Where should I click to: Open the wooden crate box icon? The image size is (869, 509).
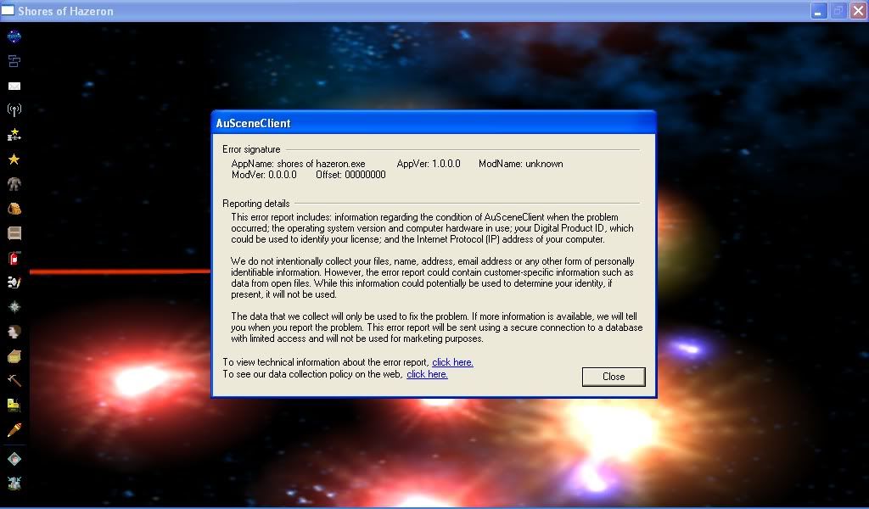click(14, 356)
